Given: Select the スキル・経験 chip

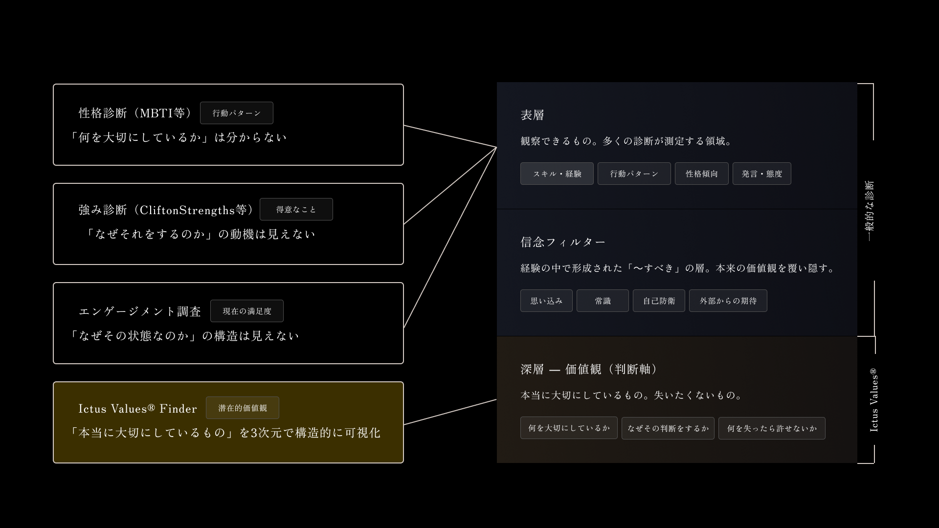Looking at the screenshot, I should pyautogui.click(x=557, y=174).
